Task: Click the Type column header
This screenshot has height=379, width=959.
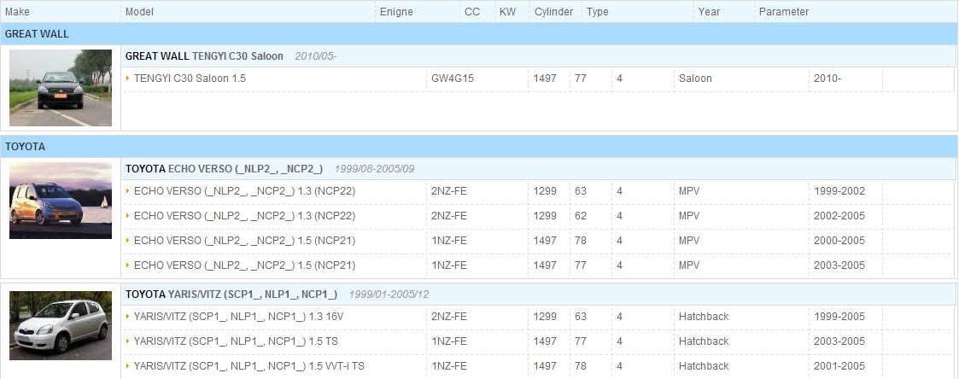Action: 598,12
